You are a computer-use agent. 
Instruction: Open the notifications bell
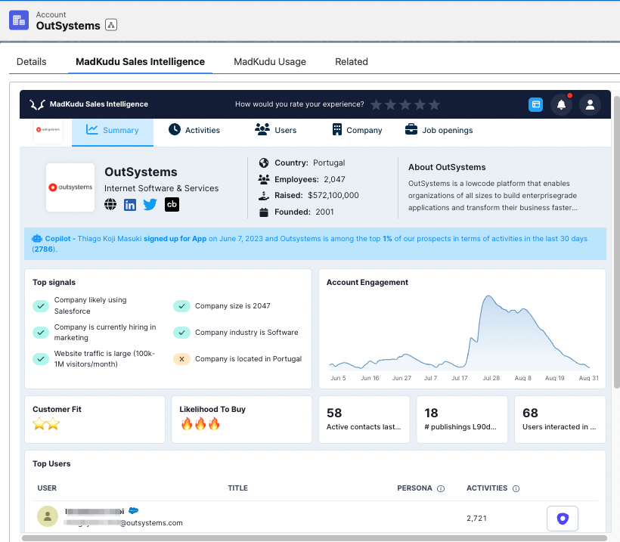point(561,104)
